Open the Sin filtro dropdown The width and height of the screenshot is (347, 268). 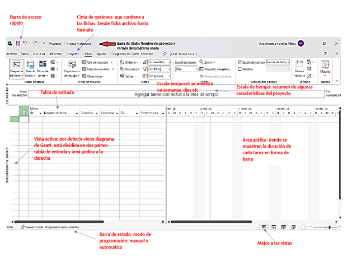159,69
